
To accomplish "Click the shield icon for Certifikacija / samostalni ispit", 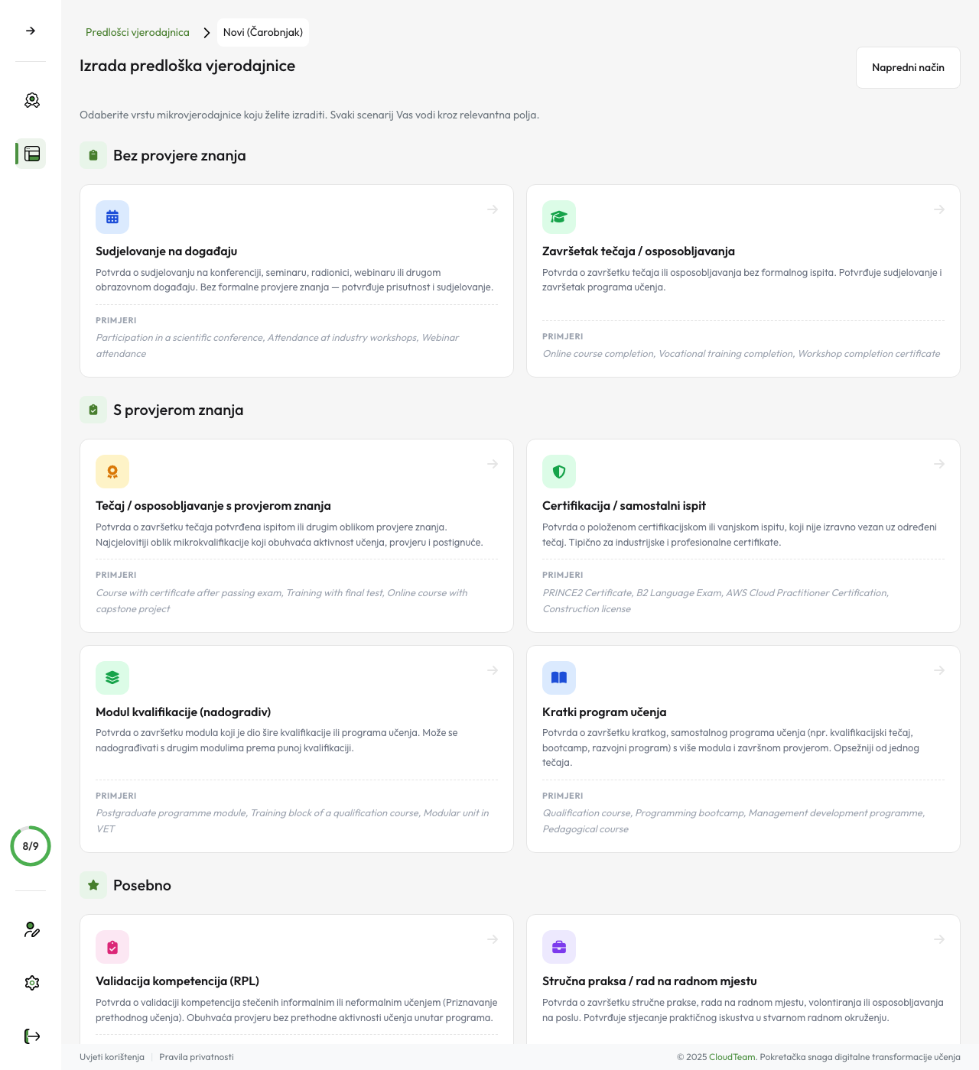I will tap(559, 471).
